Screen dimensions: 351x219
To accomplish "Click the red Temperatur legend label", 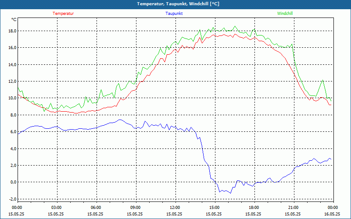I will (x=63, y=14).
